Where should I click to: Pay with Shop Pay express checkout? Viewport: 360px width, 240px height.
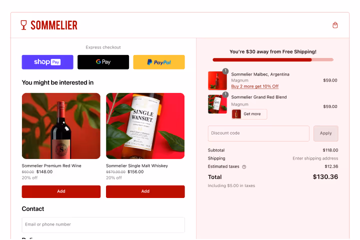[x=47, y=62]
